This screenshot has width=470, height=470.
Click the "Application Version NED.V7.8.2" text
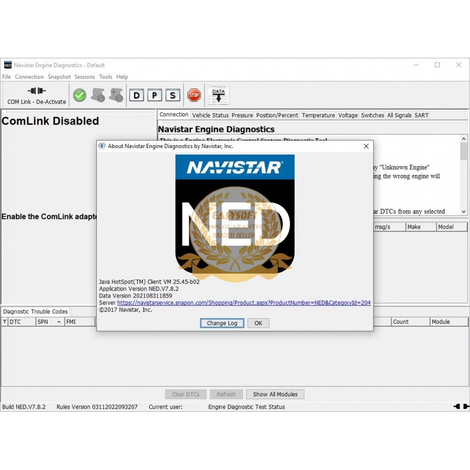pos(139,289)
